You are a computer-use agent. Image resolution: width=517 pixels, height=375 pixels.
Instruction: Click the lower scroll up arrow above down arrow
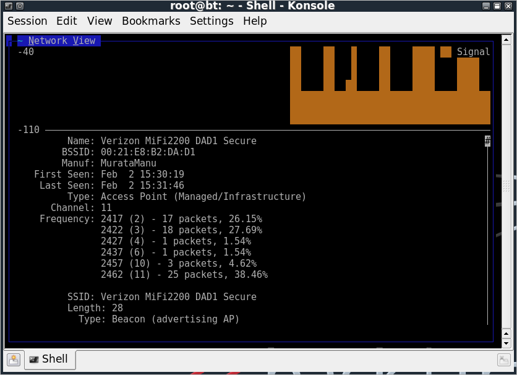click(506, 334)
